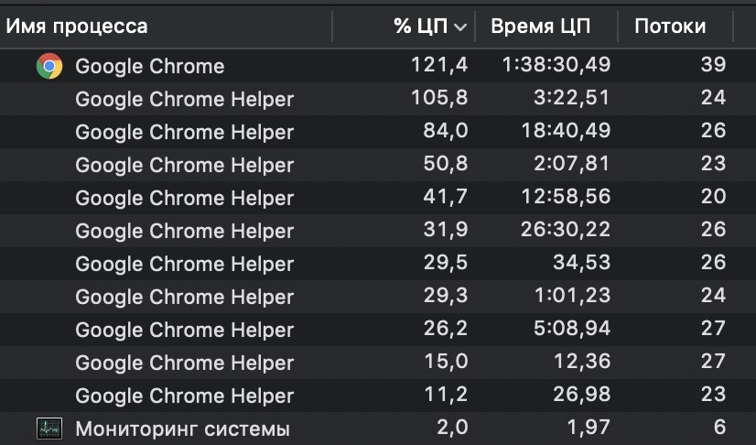Sort by % ЦП column header
Image resolution: width=756 pixels, height=445 pixels.
click(x=420, y=26)
